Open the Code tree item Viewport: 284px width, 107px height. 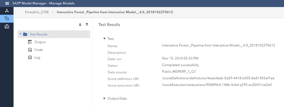point(39,50)
